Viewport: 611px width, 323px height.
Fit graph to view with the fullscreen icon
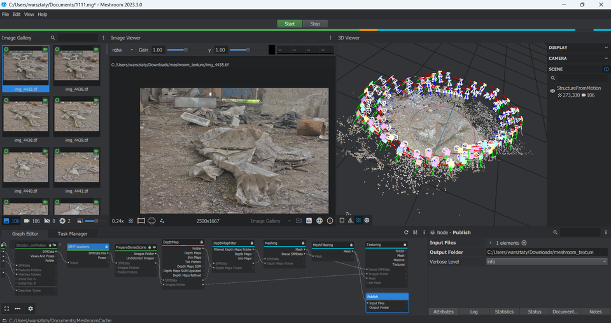pos(6,308)
